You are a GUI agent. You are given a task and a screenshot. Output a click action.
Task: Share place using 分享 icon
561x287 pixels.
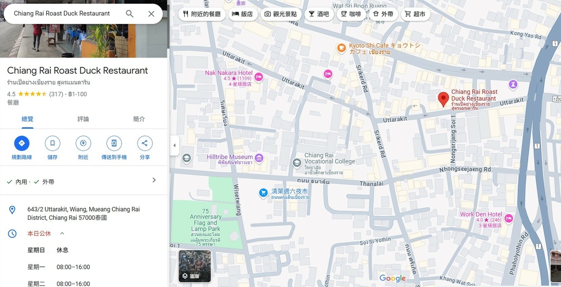pyautogui.click(x=145, y=143)
